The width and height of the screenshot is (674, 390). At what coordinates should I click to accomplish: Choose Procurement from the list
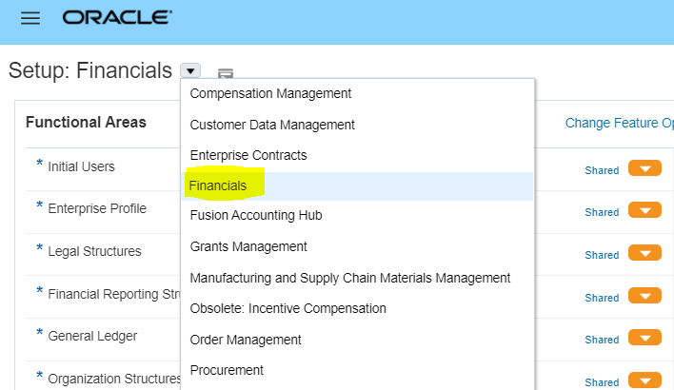(227, 370)
